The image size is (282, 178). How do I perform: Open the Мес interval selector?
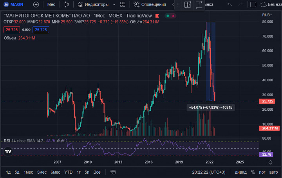[51, 4]
